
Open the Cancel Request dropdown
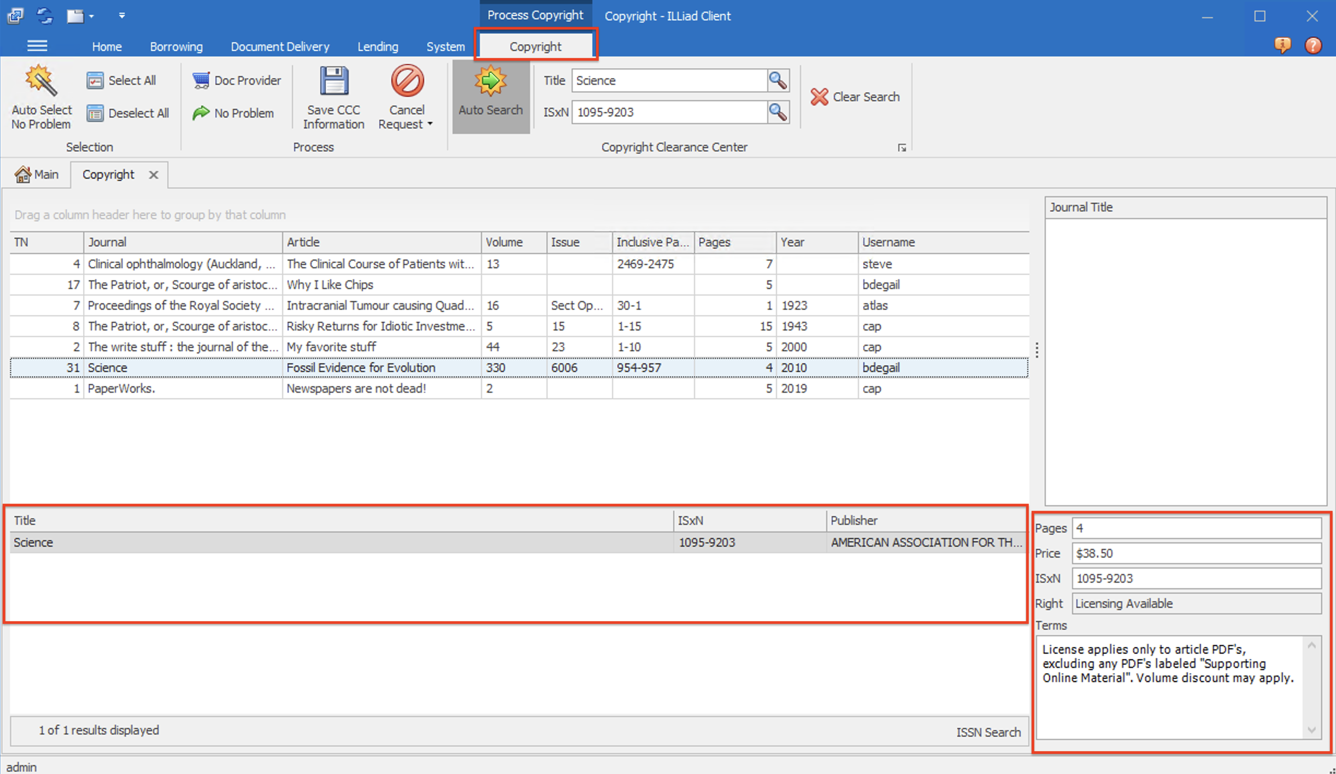429,124
